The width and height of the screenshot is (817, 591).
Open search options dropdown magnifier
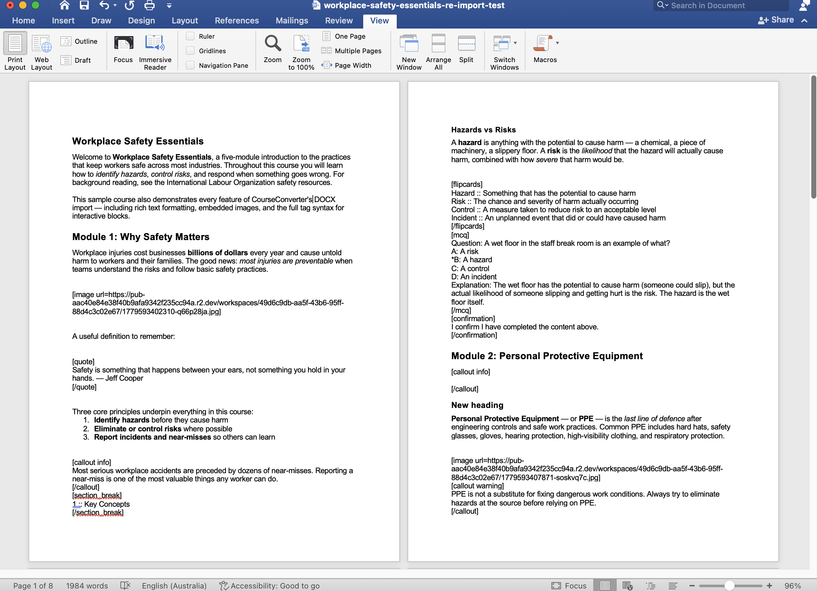point(662,5)
